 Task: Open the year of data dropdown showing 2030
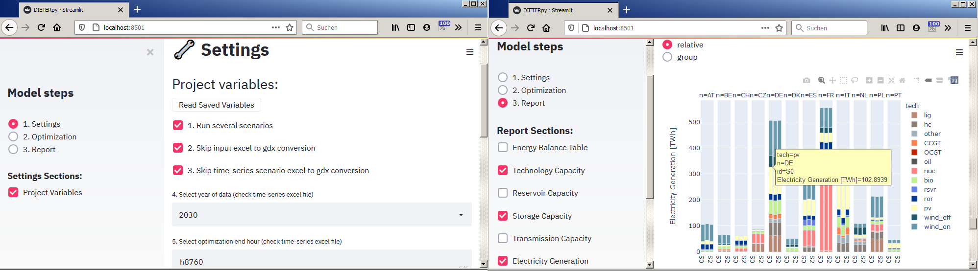(321, 215)
